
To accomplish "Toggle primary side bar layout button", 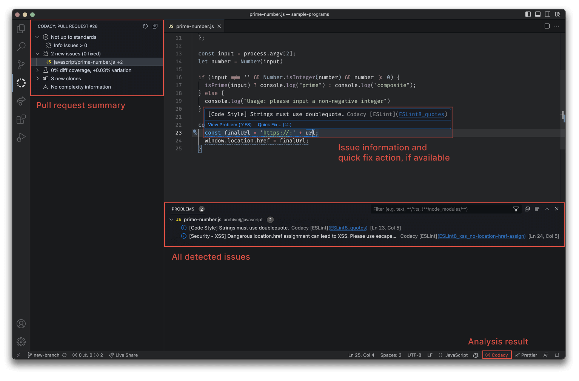I will point(528,14).
